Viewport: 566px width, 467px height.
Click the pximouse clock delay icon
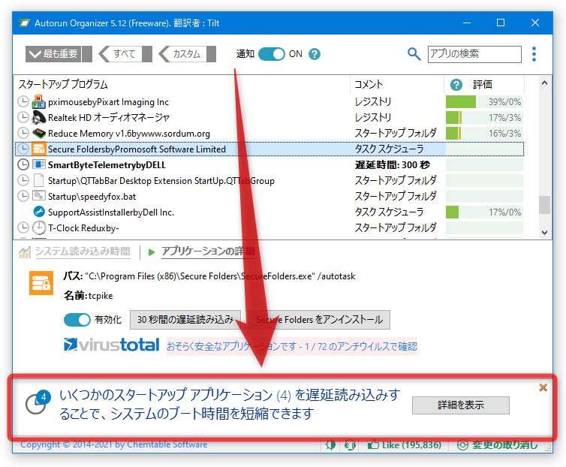[23, 102]
